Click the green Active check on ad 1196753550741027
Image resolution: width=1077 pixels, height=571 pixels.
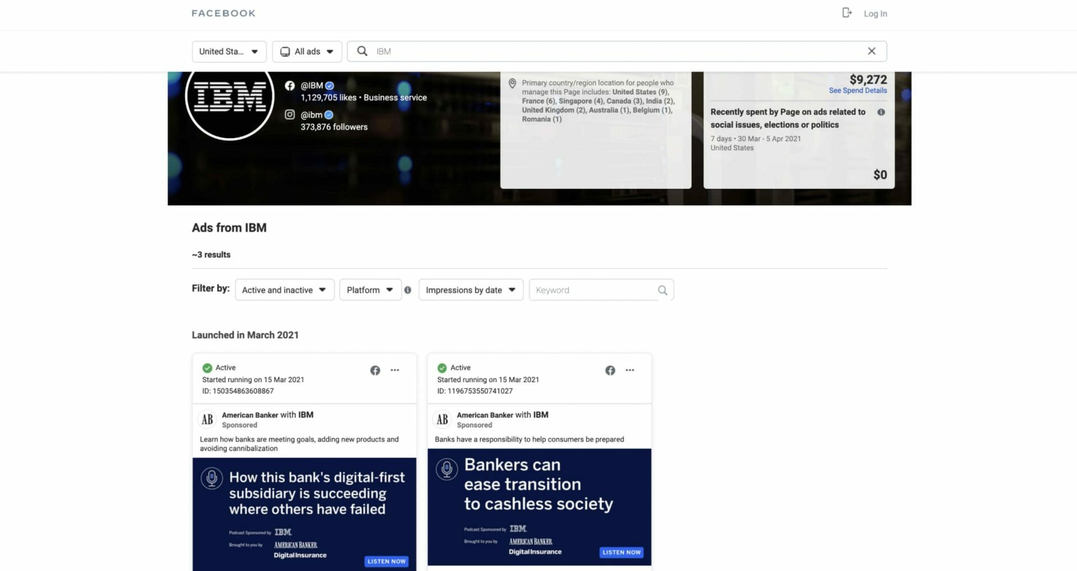click(442, 368)
